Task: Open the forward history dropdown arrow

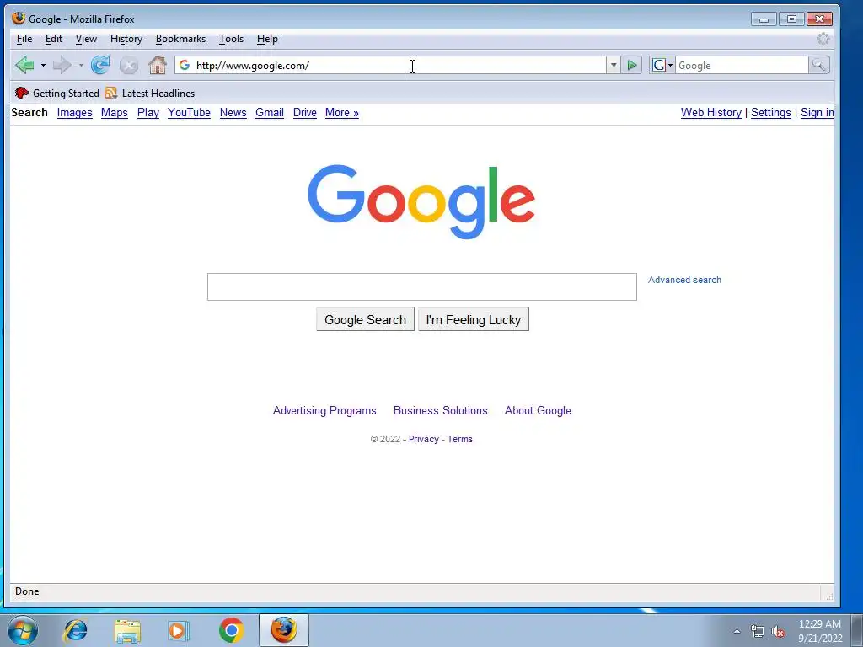Action: click(81, 66)
